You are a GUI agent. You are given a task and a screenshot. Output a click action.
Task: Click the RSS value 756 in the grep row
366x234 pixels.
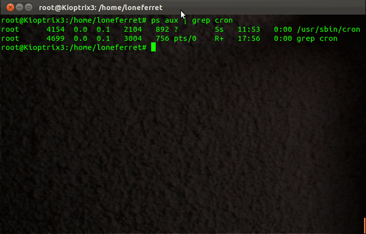[x=162, y=38]
